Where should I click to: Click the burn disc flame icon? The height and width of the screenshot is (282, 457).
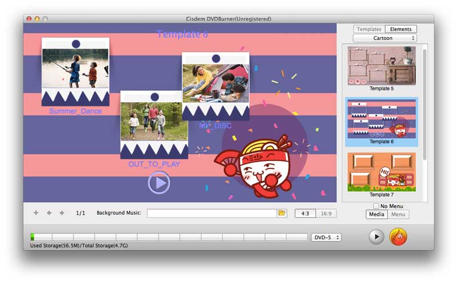coord(398,237)
